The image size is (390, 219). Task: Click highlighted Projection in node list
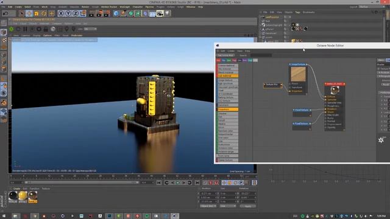click(227, 109)
